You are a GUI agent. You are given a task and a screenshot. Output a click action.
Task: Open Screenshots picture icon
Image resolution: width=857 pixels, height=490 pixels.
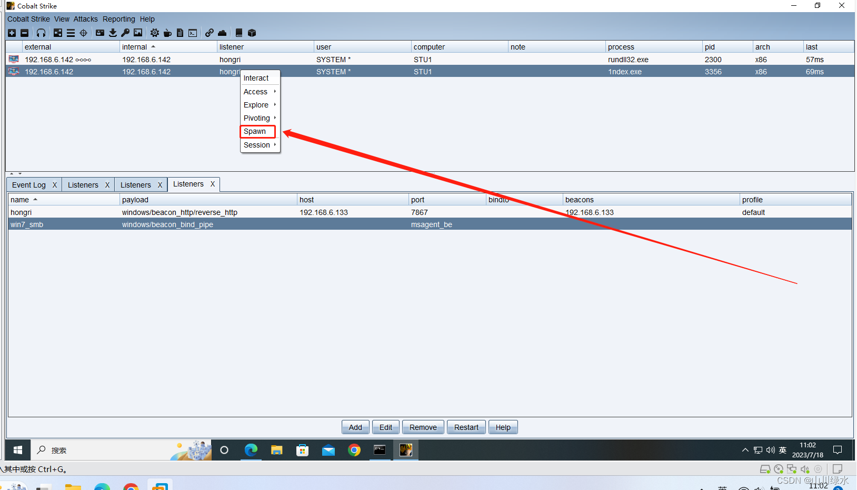(138, 33)
